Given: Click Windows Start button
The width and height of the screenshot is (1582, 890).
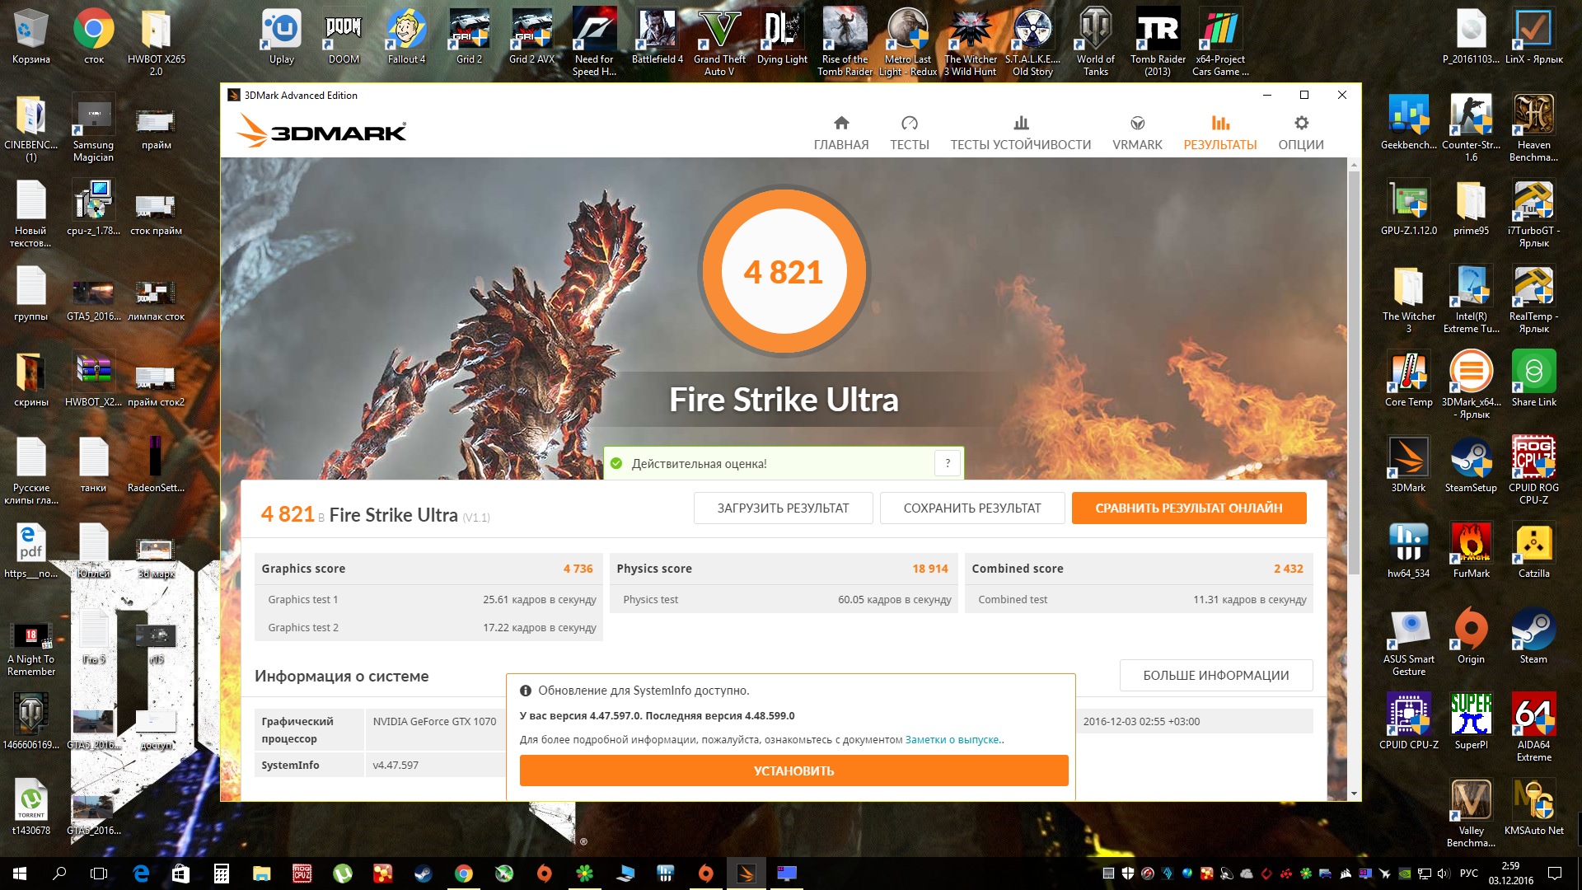Looking at the screenshot, I should [20, 874].
